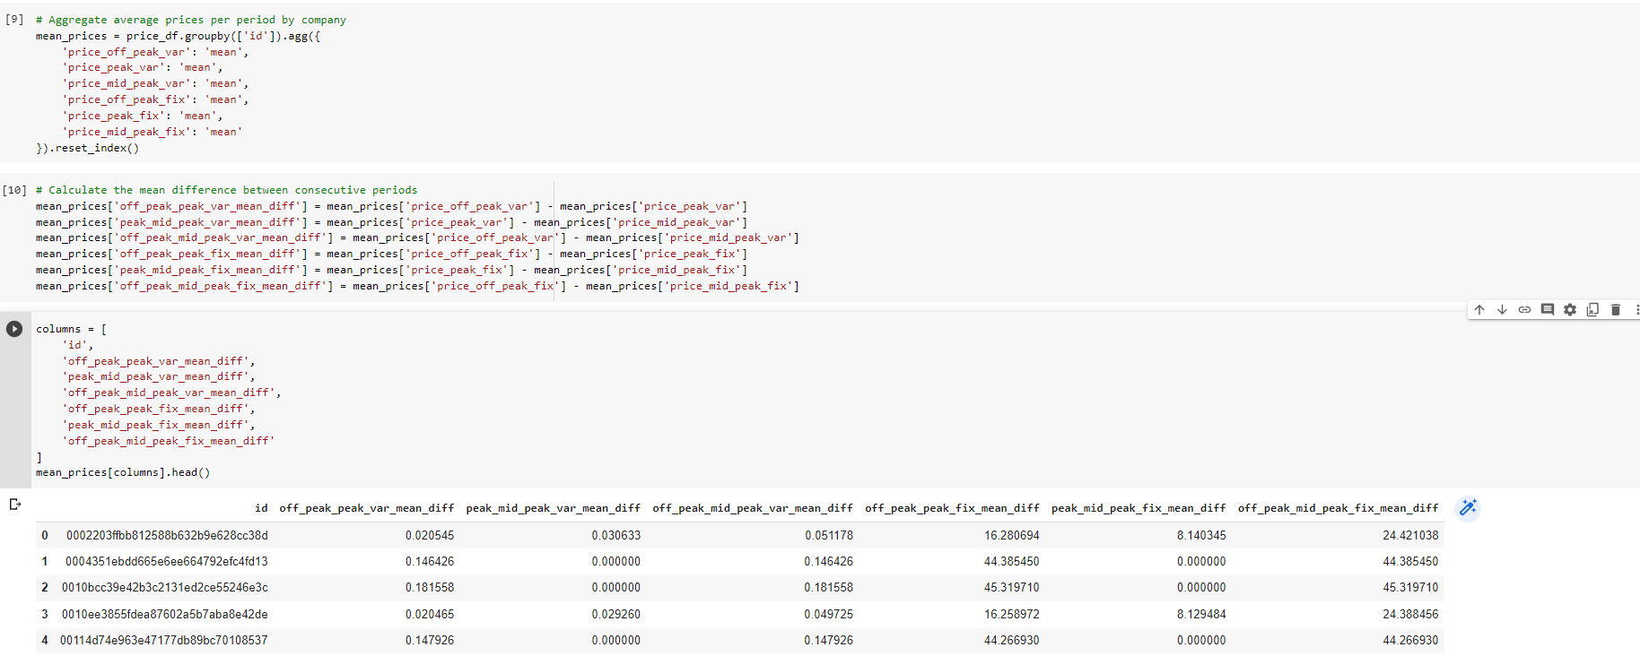Click the 'id' column header in output

261,508
